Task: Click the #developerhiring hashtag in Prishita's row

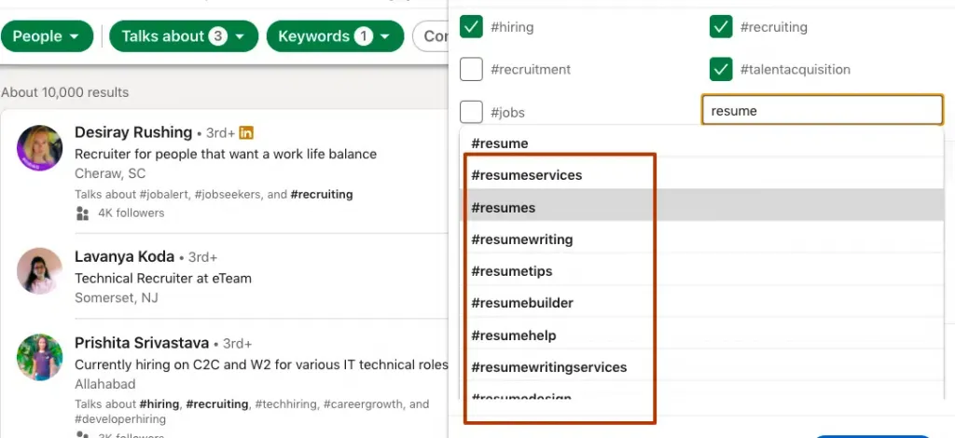Action: (120, 419)
